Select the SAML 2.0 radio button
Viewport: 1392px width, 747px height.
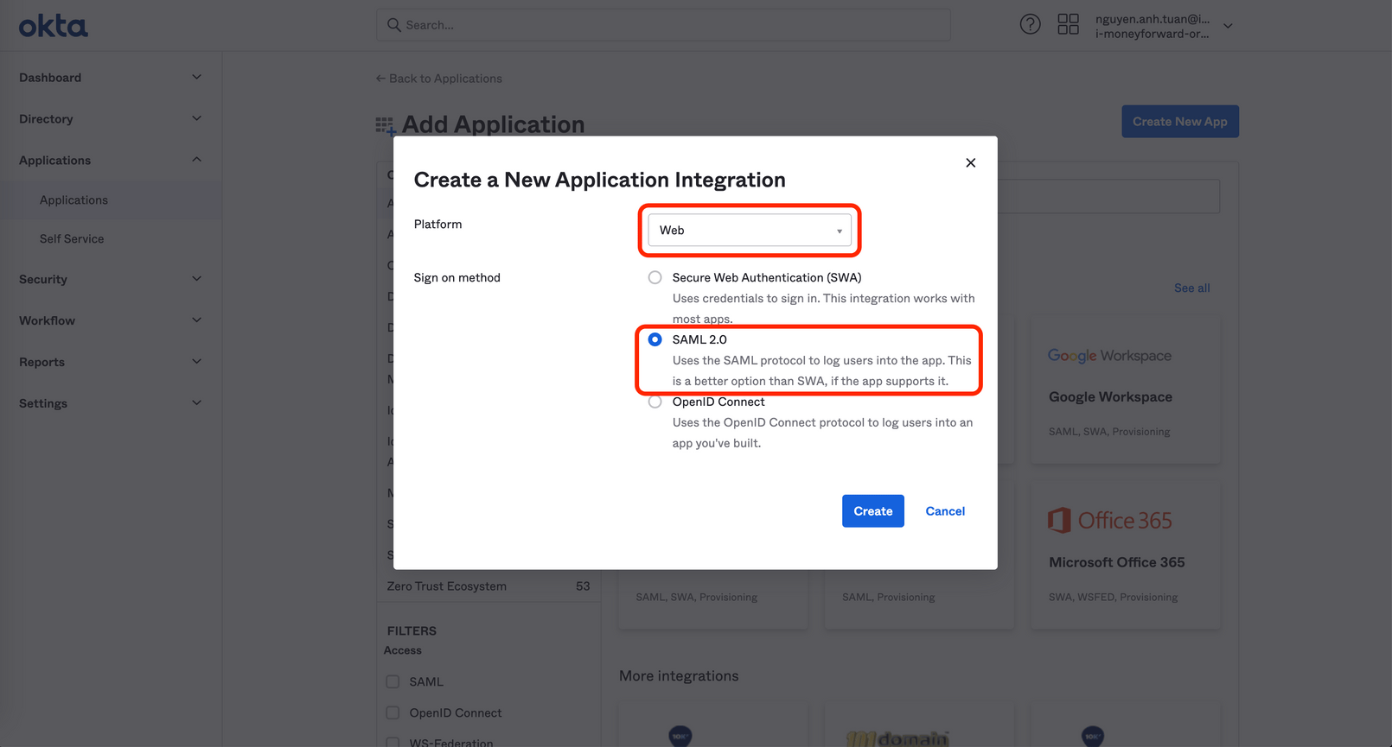coord(654,339)
